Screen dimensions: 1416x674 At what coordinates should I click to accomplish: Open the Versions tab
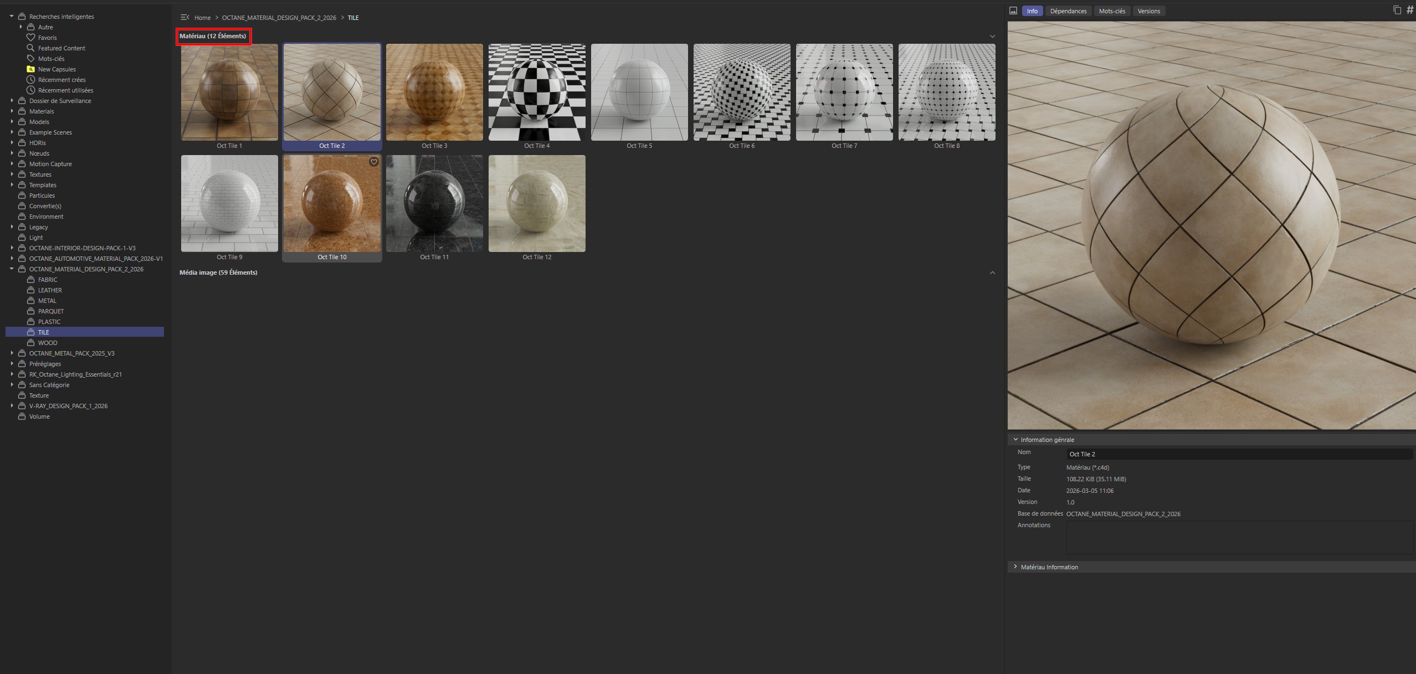coord(1148,11)
